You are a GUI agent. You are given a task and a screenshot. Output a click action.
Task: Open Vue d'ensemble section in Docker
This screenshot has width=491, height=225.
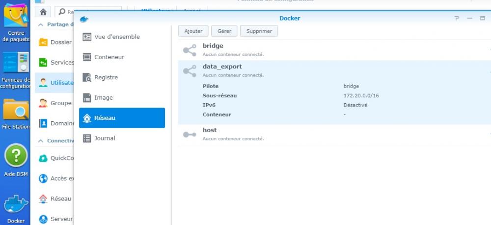pos(122,37)
